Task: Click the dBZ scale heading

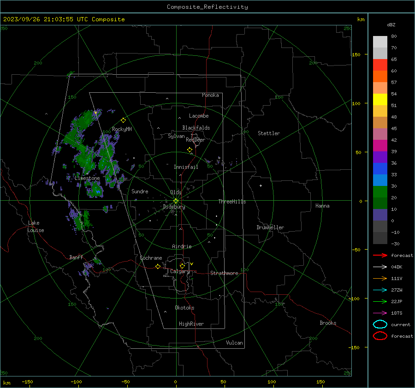Action: [391, 24]
